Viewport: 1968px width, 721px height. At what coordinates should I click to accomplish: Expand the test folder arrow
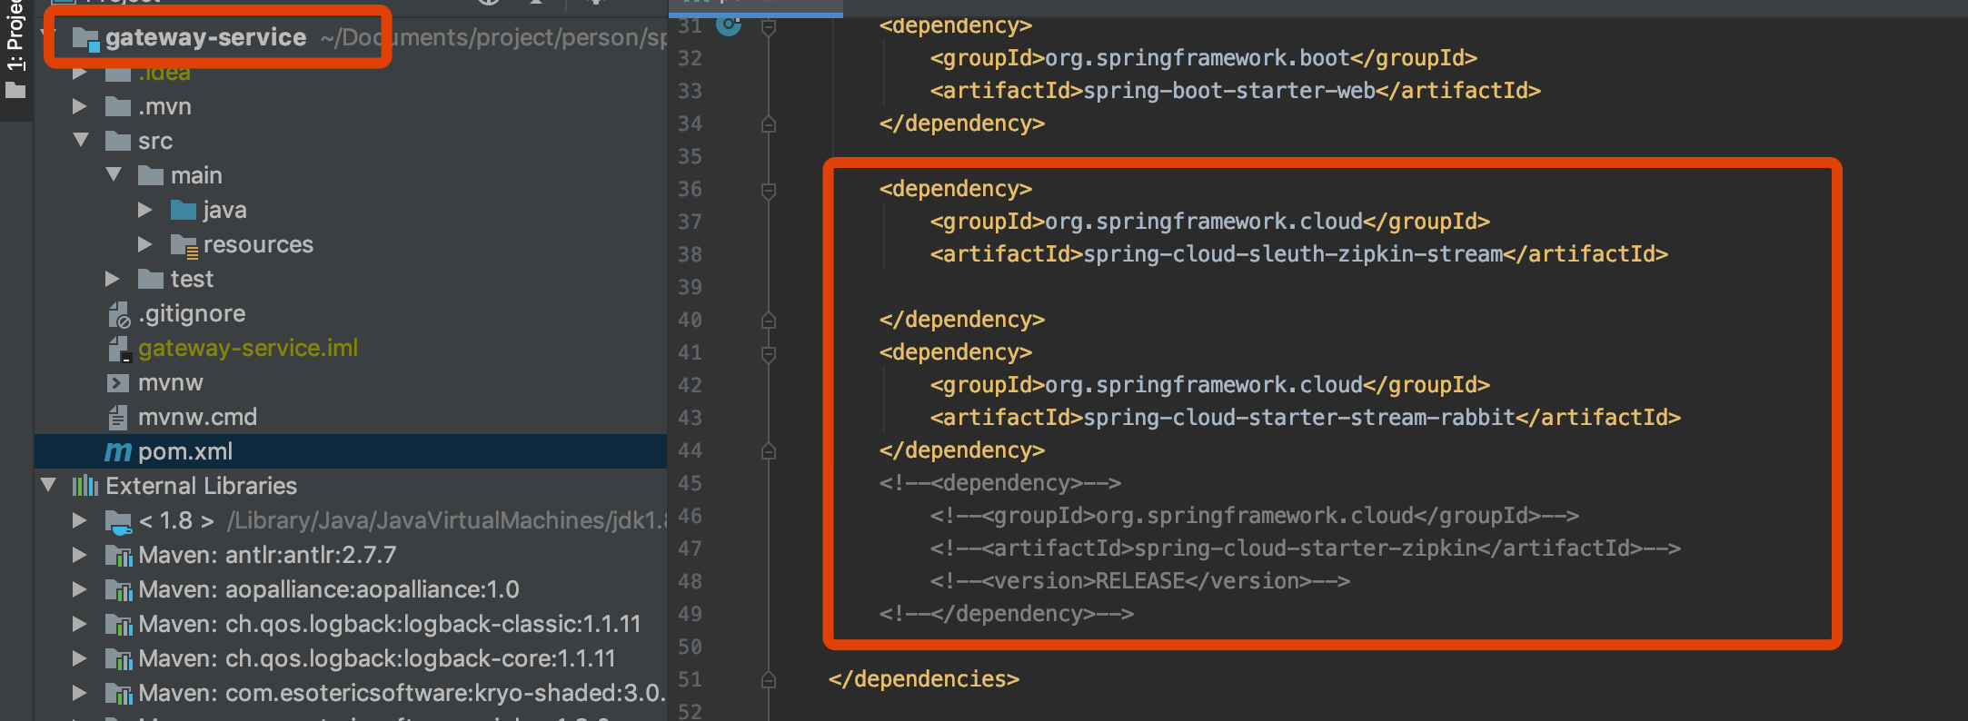(113, 279)
